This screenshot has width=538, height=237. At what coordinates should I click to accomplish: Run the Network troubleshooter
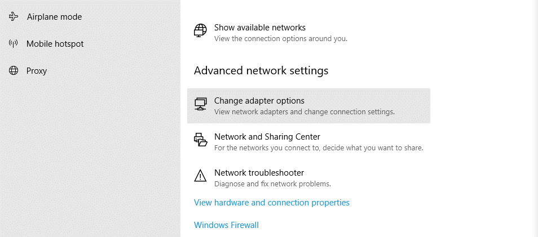pyautogui.click(x=259, y=173)
